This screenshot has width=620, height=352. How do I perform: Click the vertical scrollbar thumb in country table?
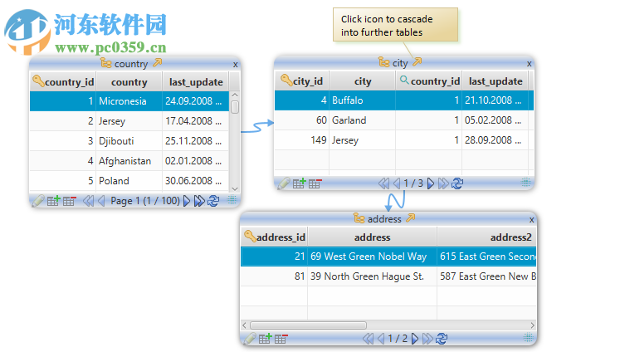pyautogui.click(x=235, y=107)
